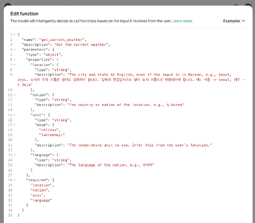The image size is (255, 223).
Task: Click the closing brace on line 35
Action: click(19, 215)
